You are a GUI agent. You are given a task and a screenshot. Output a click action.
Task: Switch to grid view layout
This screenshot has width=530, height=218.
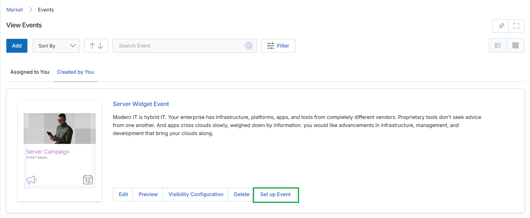point(515,46)
